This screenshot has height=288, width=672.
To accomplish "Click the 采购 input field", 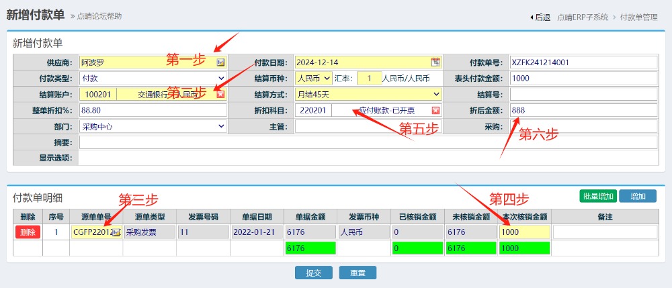I will 583,127.
